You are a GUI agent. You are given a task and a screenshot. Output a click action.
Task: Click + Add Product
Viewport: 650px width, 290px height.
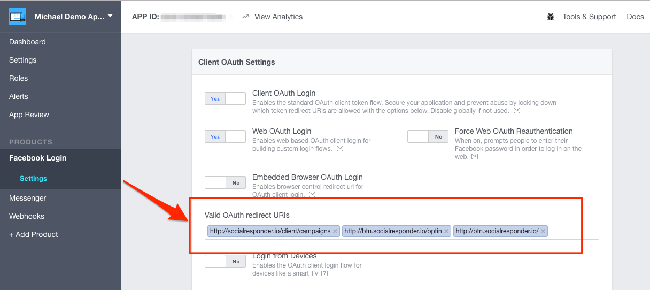click(34, 234)
